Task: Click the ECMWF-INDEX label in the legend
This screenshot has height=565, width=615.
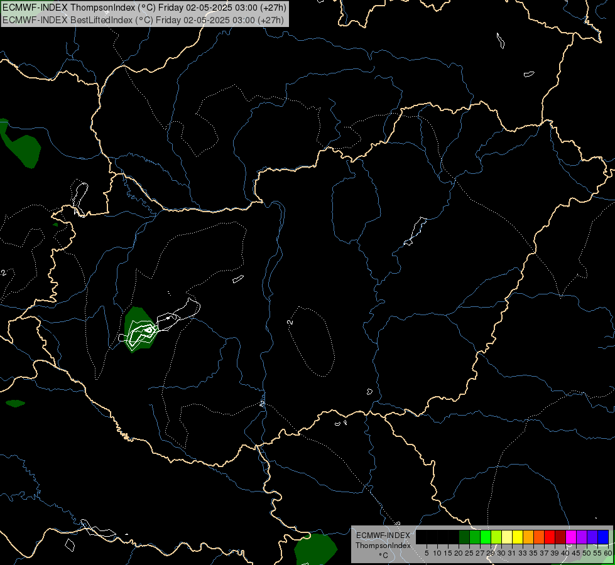Action: 383,535
